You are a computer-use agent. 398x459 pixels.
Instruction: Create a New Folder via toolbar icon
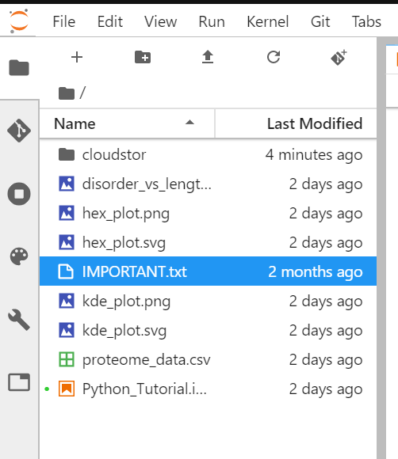pos(143,57)
